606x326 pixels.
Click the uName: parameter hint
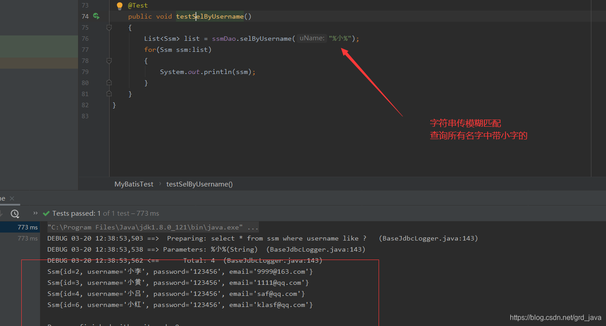(x=312, y=39)
